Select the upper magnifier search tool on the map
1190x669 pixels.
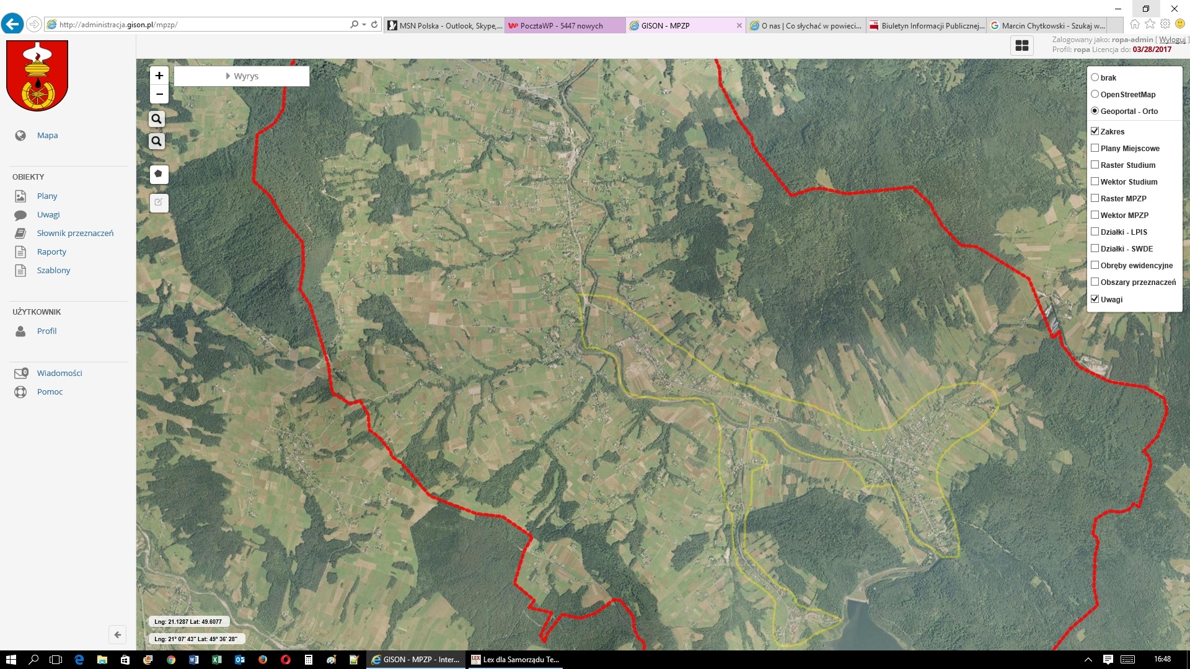(157, 119)
